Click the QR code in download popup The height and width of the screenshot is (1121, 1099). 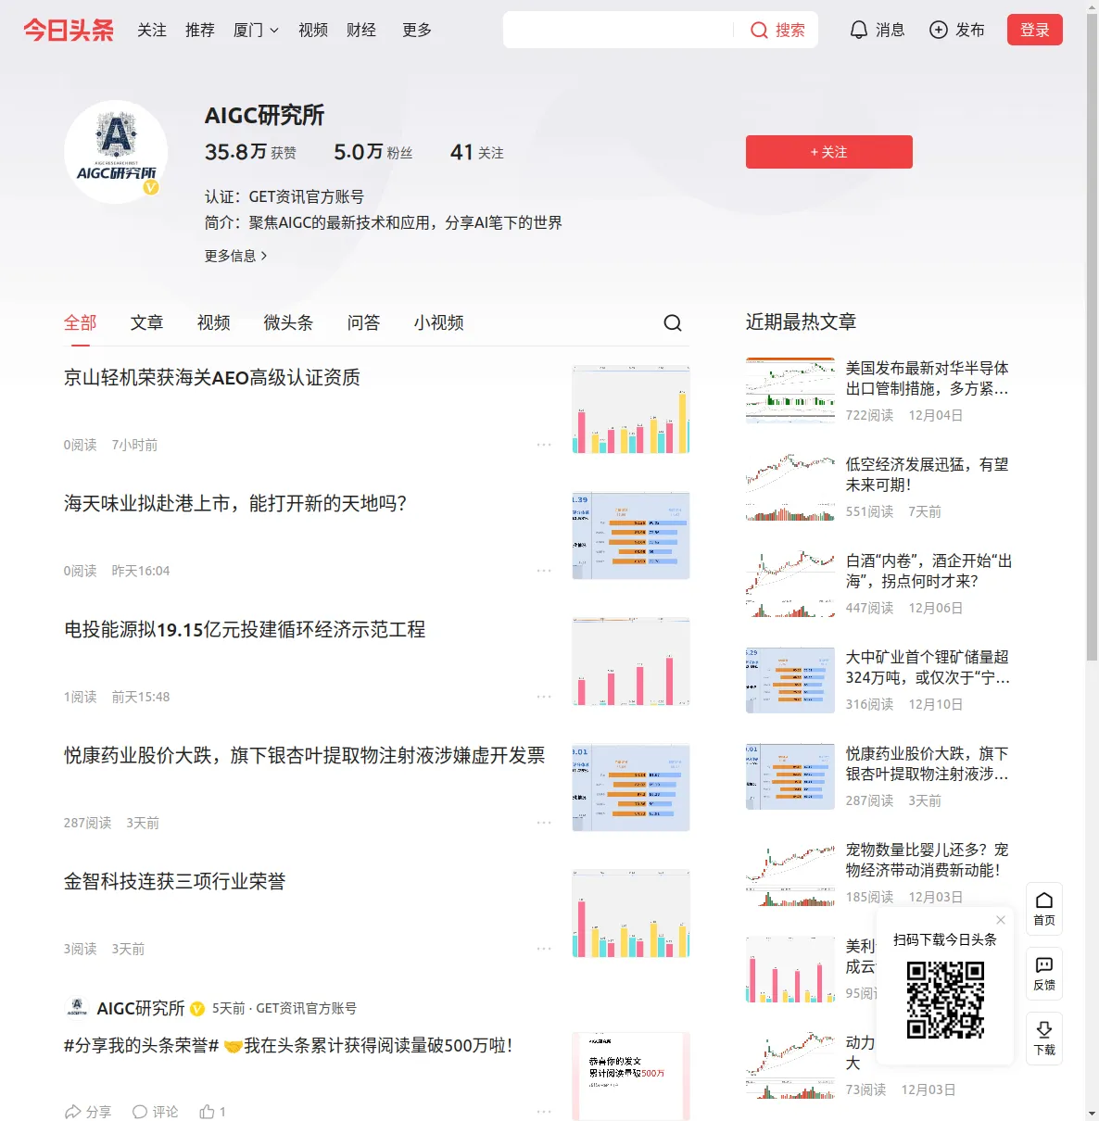pos(945,1000)
